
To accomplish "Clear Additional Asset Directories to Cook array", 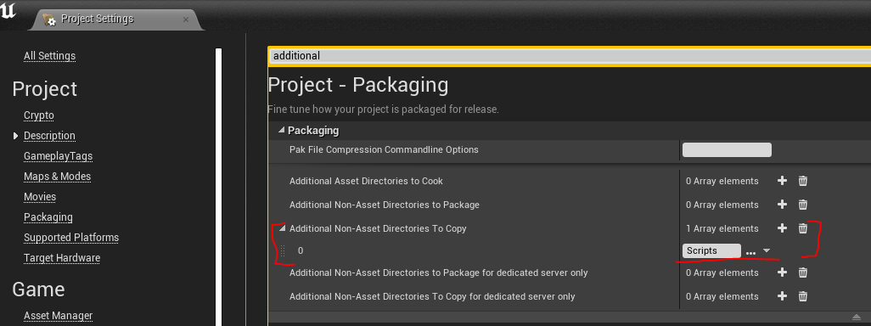I will [x=803, y=181].
